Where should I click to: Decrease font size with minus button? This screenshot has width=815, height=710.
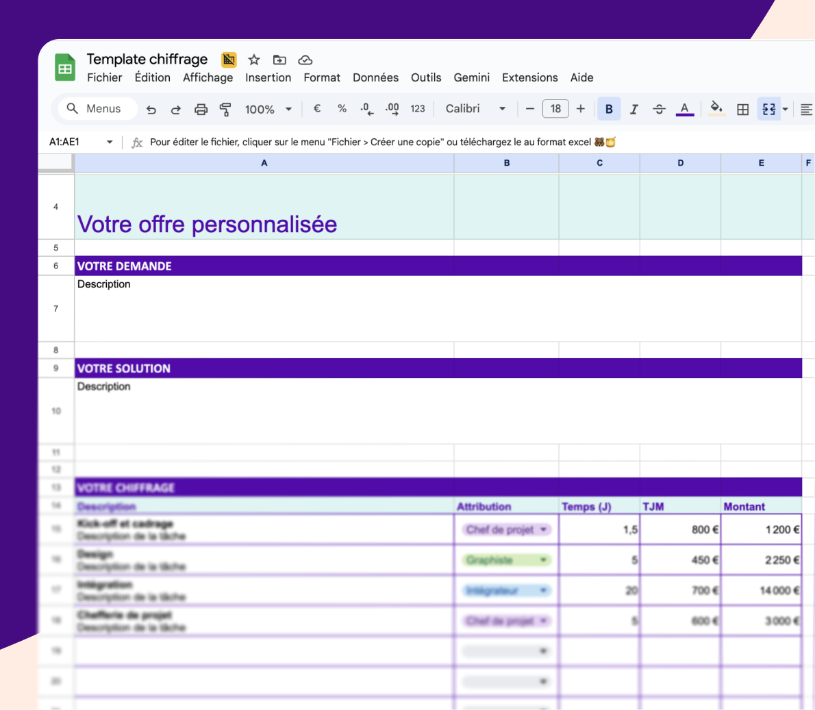tap(529, 109)
